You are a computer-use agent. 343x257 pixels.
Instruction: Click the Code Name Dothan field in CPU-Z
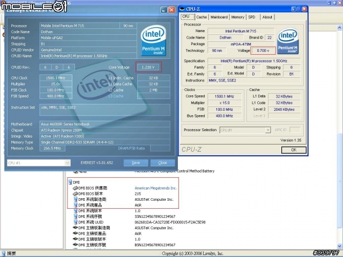(225, 37)
